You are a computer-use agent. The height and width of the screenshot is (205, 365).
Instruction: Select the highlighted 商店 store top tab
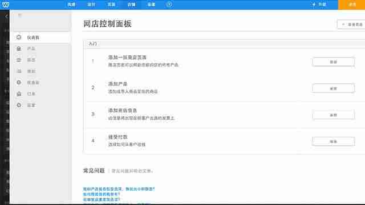point(132,5)
